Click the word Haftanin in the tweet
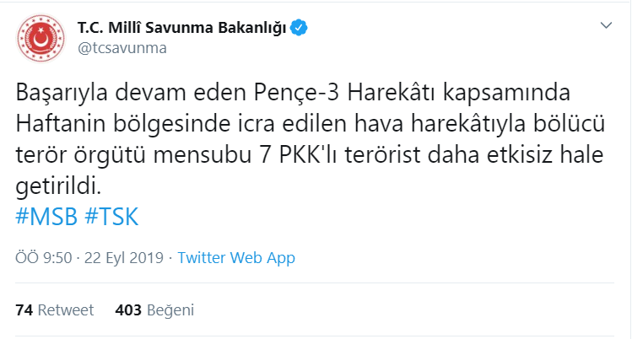The height and width of the screenshot is (339, 632). 61,124
